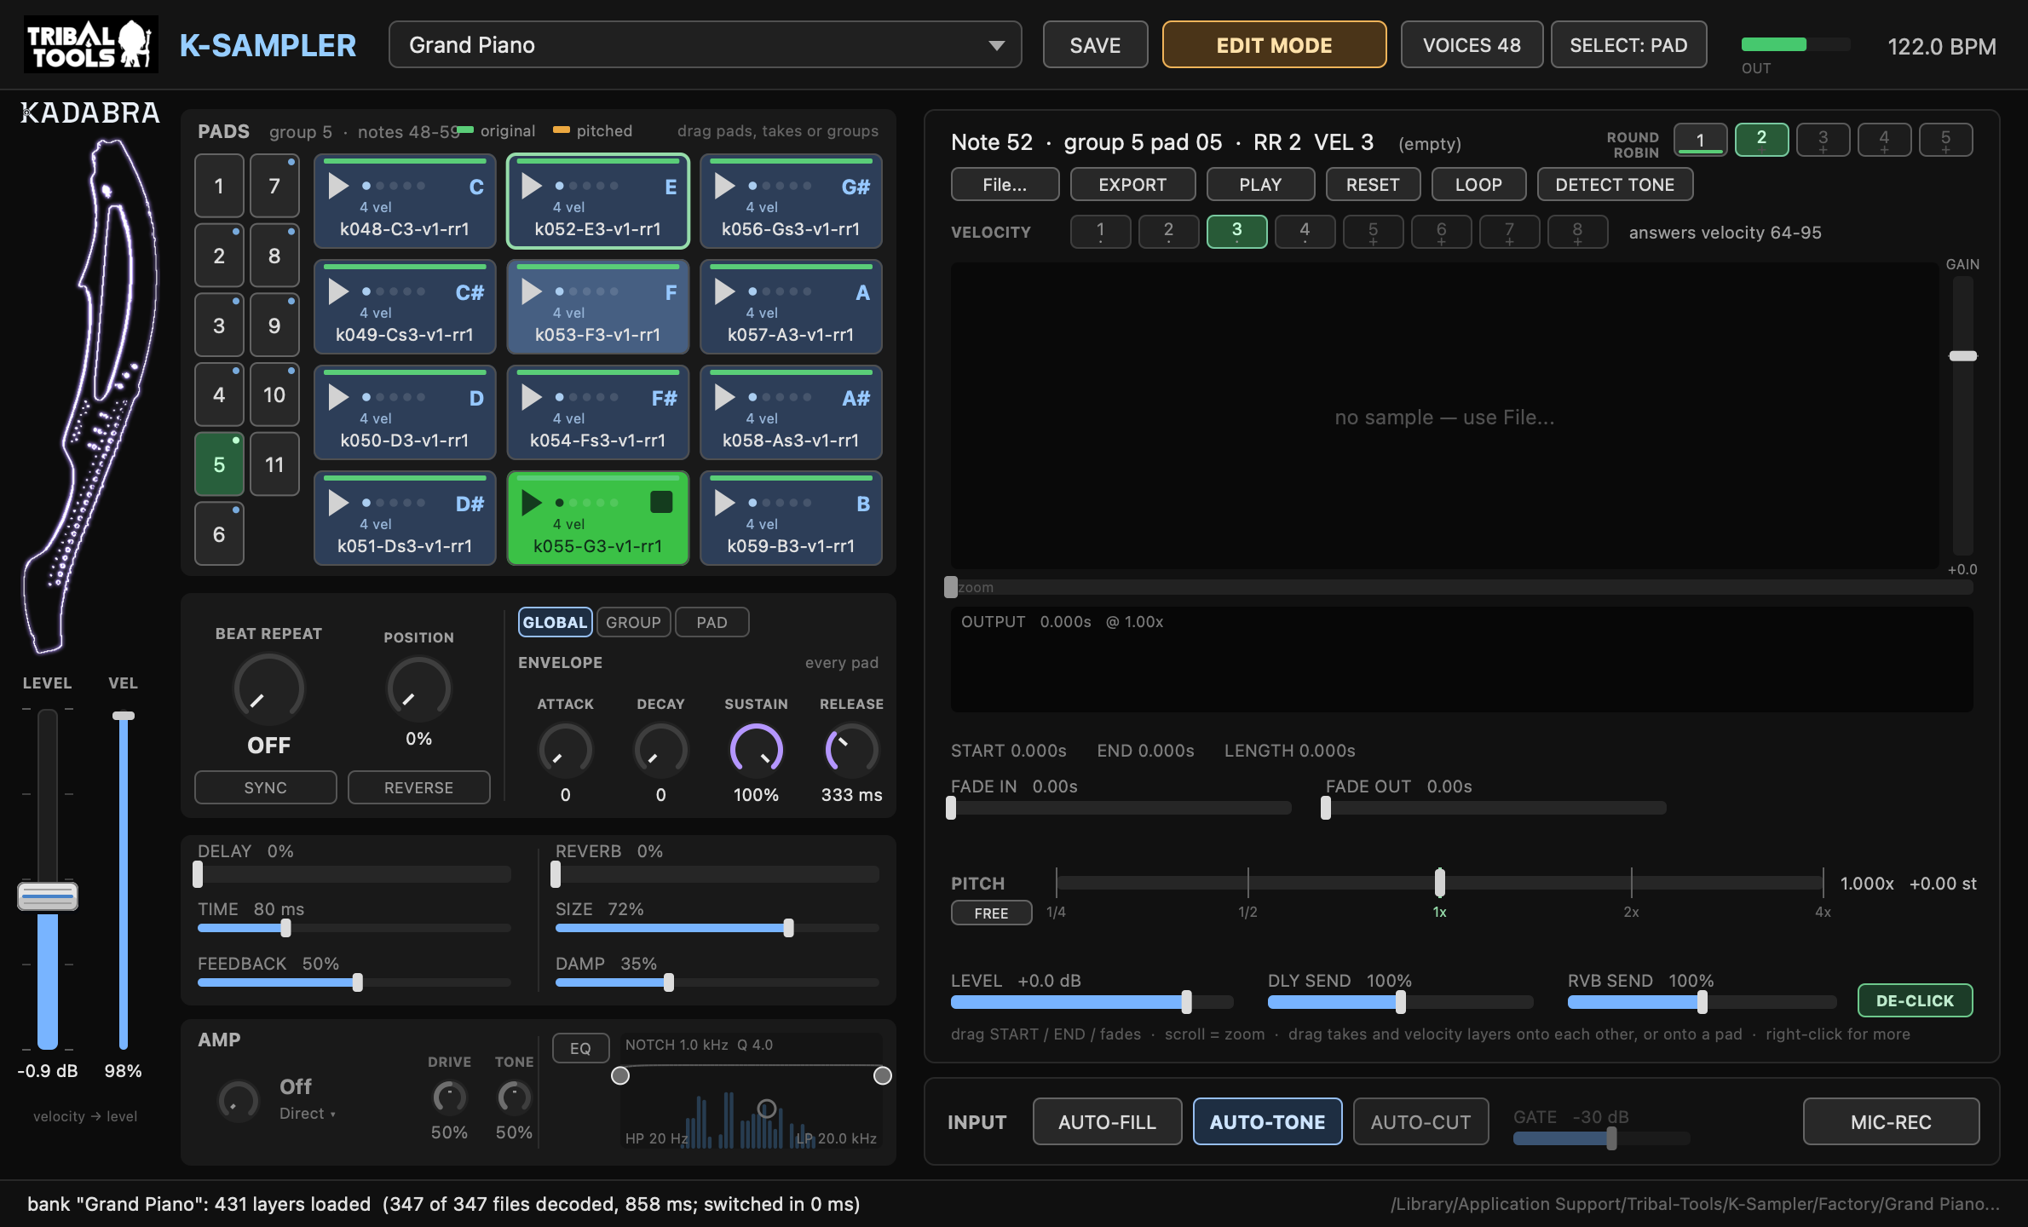Play the k057-A3-v1-rr1 pad preview
This screenshot has height=1227, width=2028.
725,291
